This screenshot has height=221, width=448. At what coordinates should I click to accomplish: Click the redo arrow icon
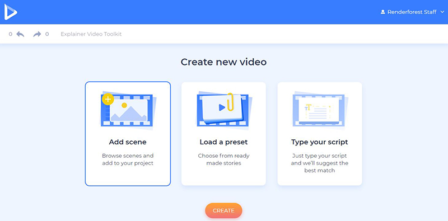37,34
